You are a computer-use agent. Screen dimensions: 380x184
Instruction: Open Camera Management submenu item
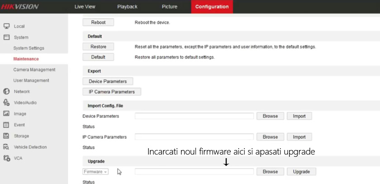[34, 70]
